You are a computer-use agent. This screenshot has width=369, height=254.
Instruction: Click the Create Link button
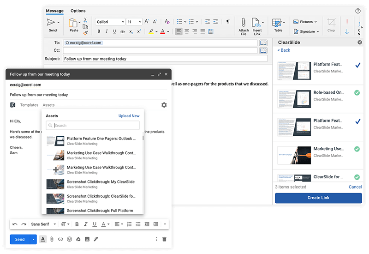[x=318, y=198]
